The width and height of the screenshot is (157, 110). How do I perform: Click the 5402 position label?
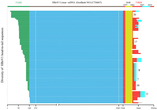click(132, 5)
